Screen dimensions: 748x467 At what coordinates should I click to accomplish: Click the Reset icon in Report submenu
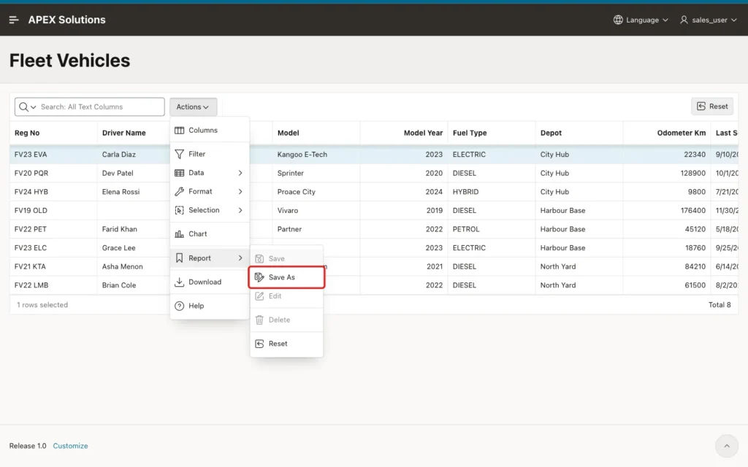259,344
